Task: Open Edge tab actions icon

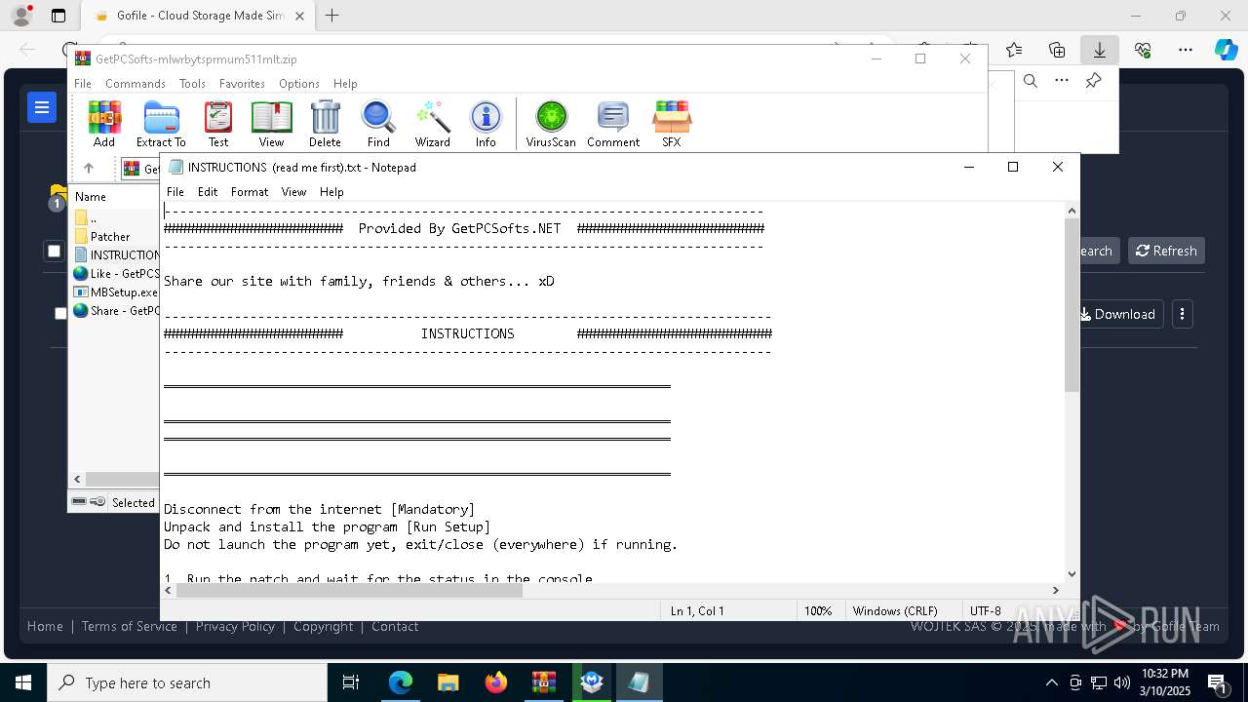Action: point(58,16)
